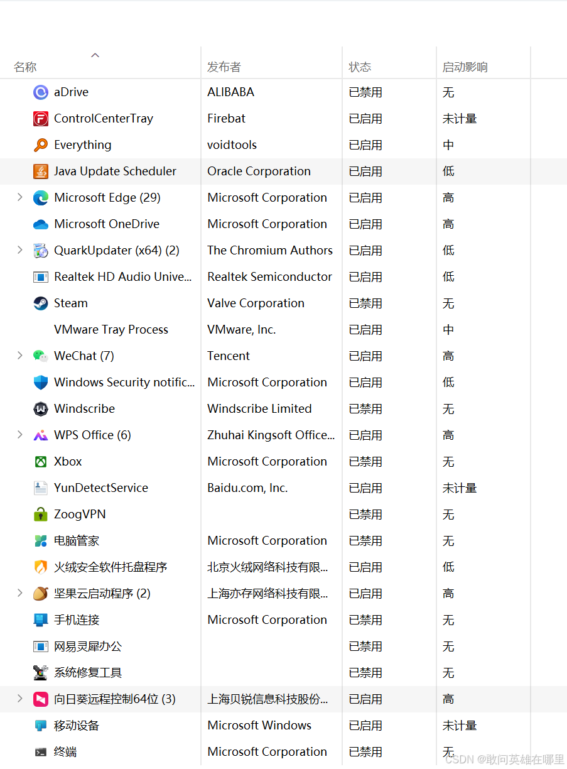This screenshot has height=769, width=567.
Task: Click the 向日葵远程控制64位 icon
Action: 41,699
